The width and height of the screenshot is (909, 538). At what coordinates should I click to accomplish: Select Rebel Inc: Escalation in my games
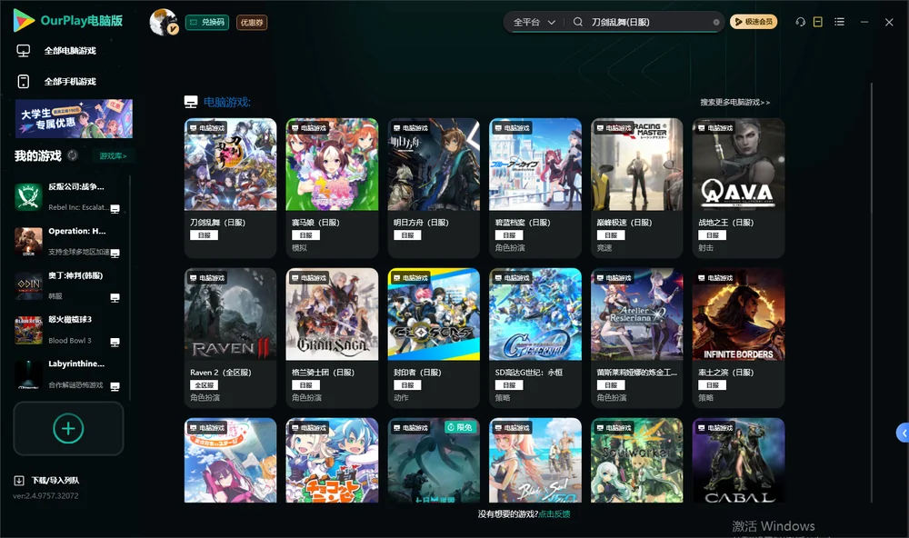pos(67,196)
